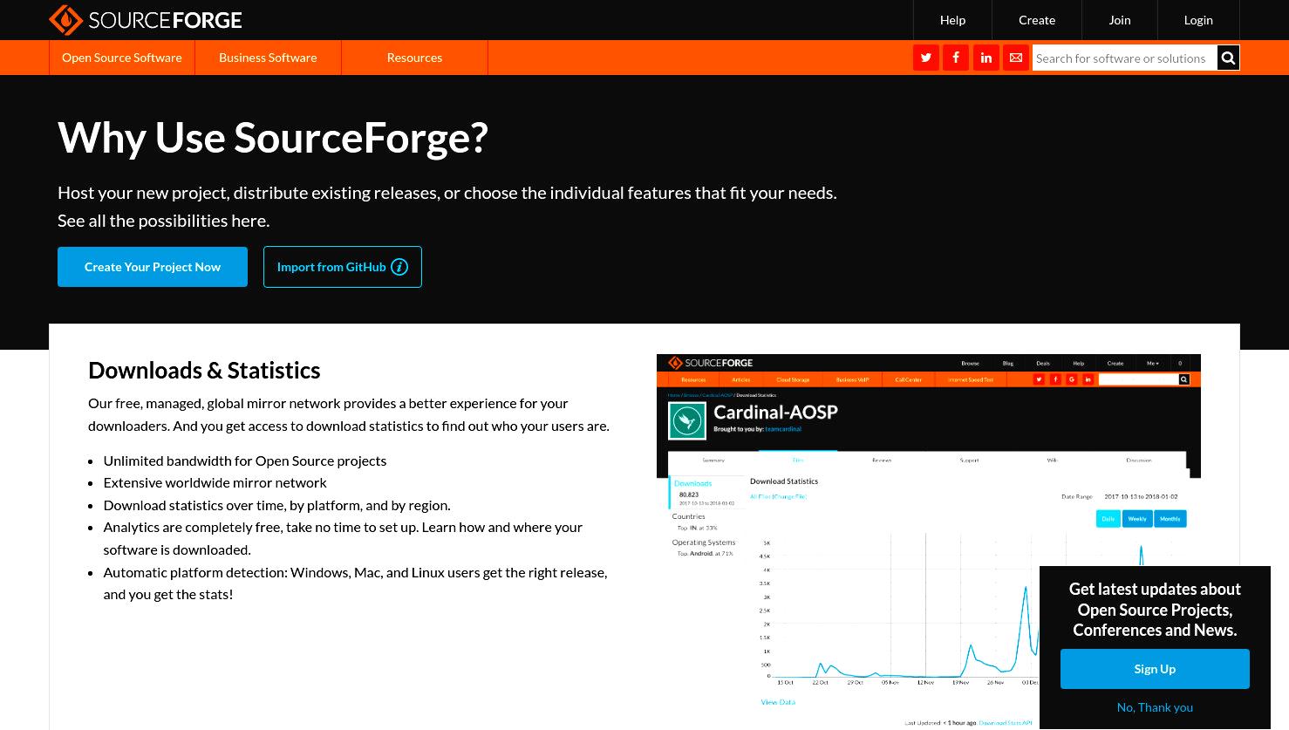
Task: Share the page on LinkedIn
Action: (x=986, y=58)
